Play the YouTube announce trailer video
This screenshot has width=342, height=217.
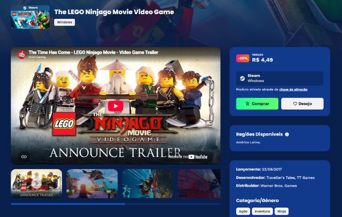115,106
